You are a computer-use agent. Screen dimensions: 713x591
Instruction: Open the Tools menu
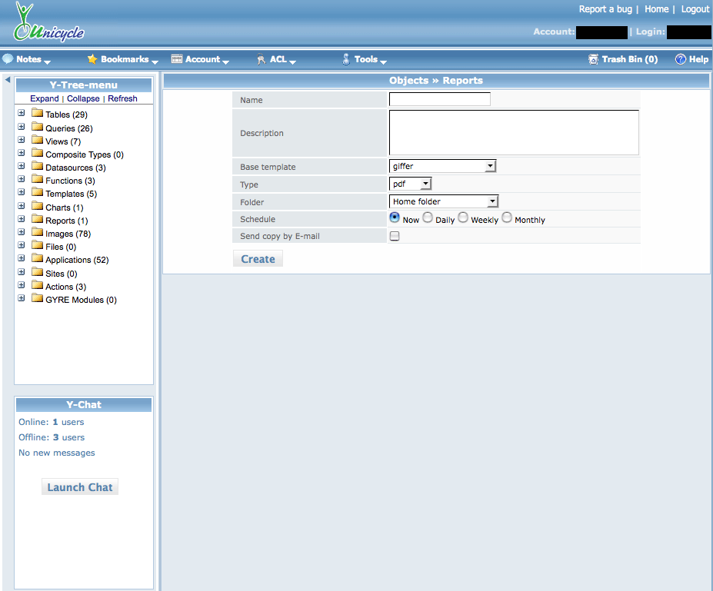pos(366,59)
